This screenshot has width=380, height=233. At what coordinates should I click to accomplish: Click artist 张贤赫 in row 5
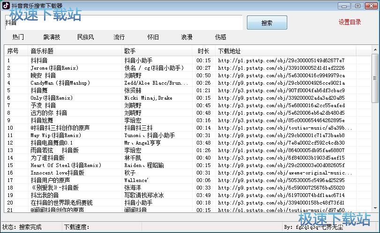click(133, 90)
